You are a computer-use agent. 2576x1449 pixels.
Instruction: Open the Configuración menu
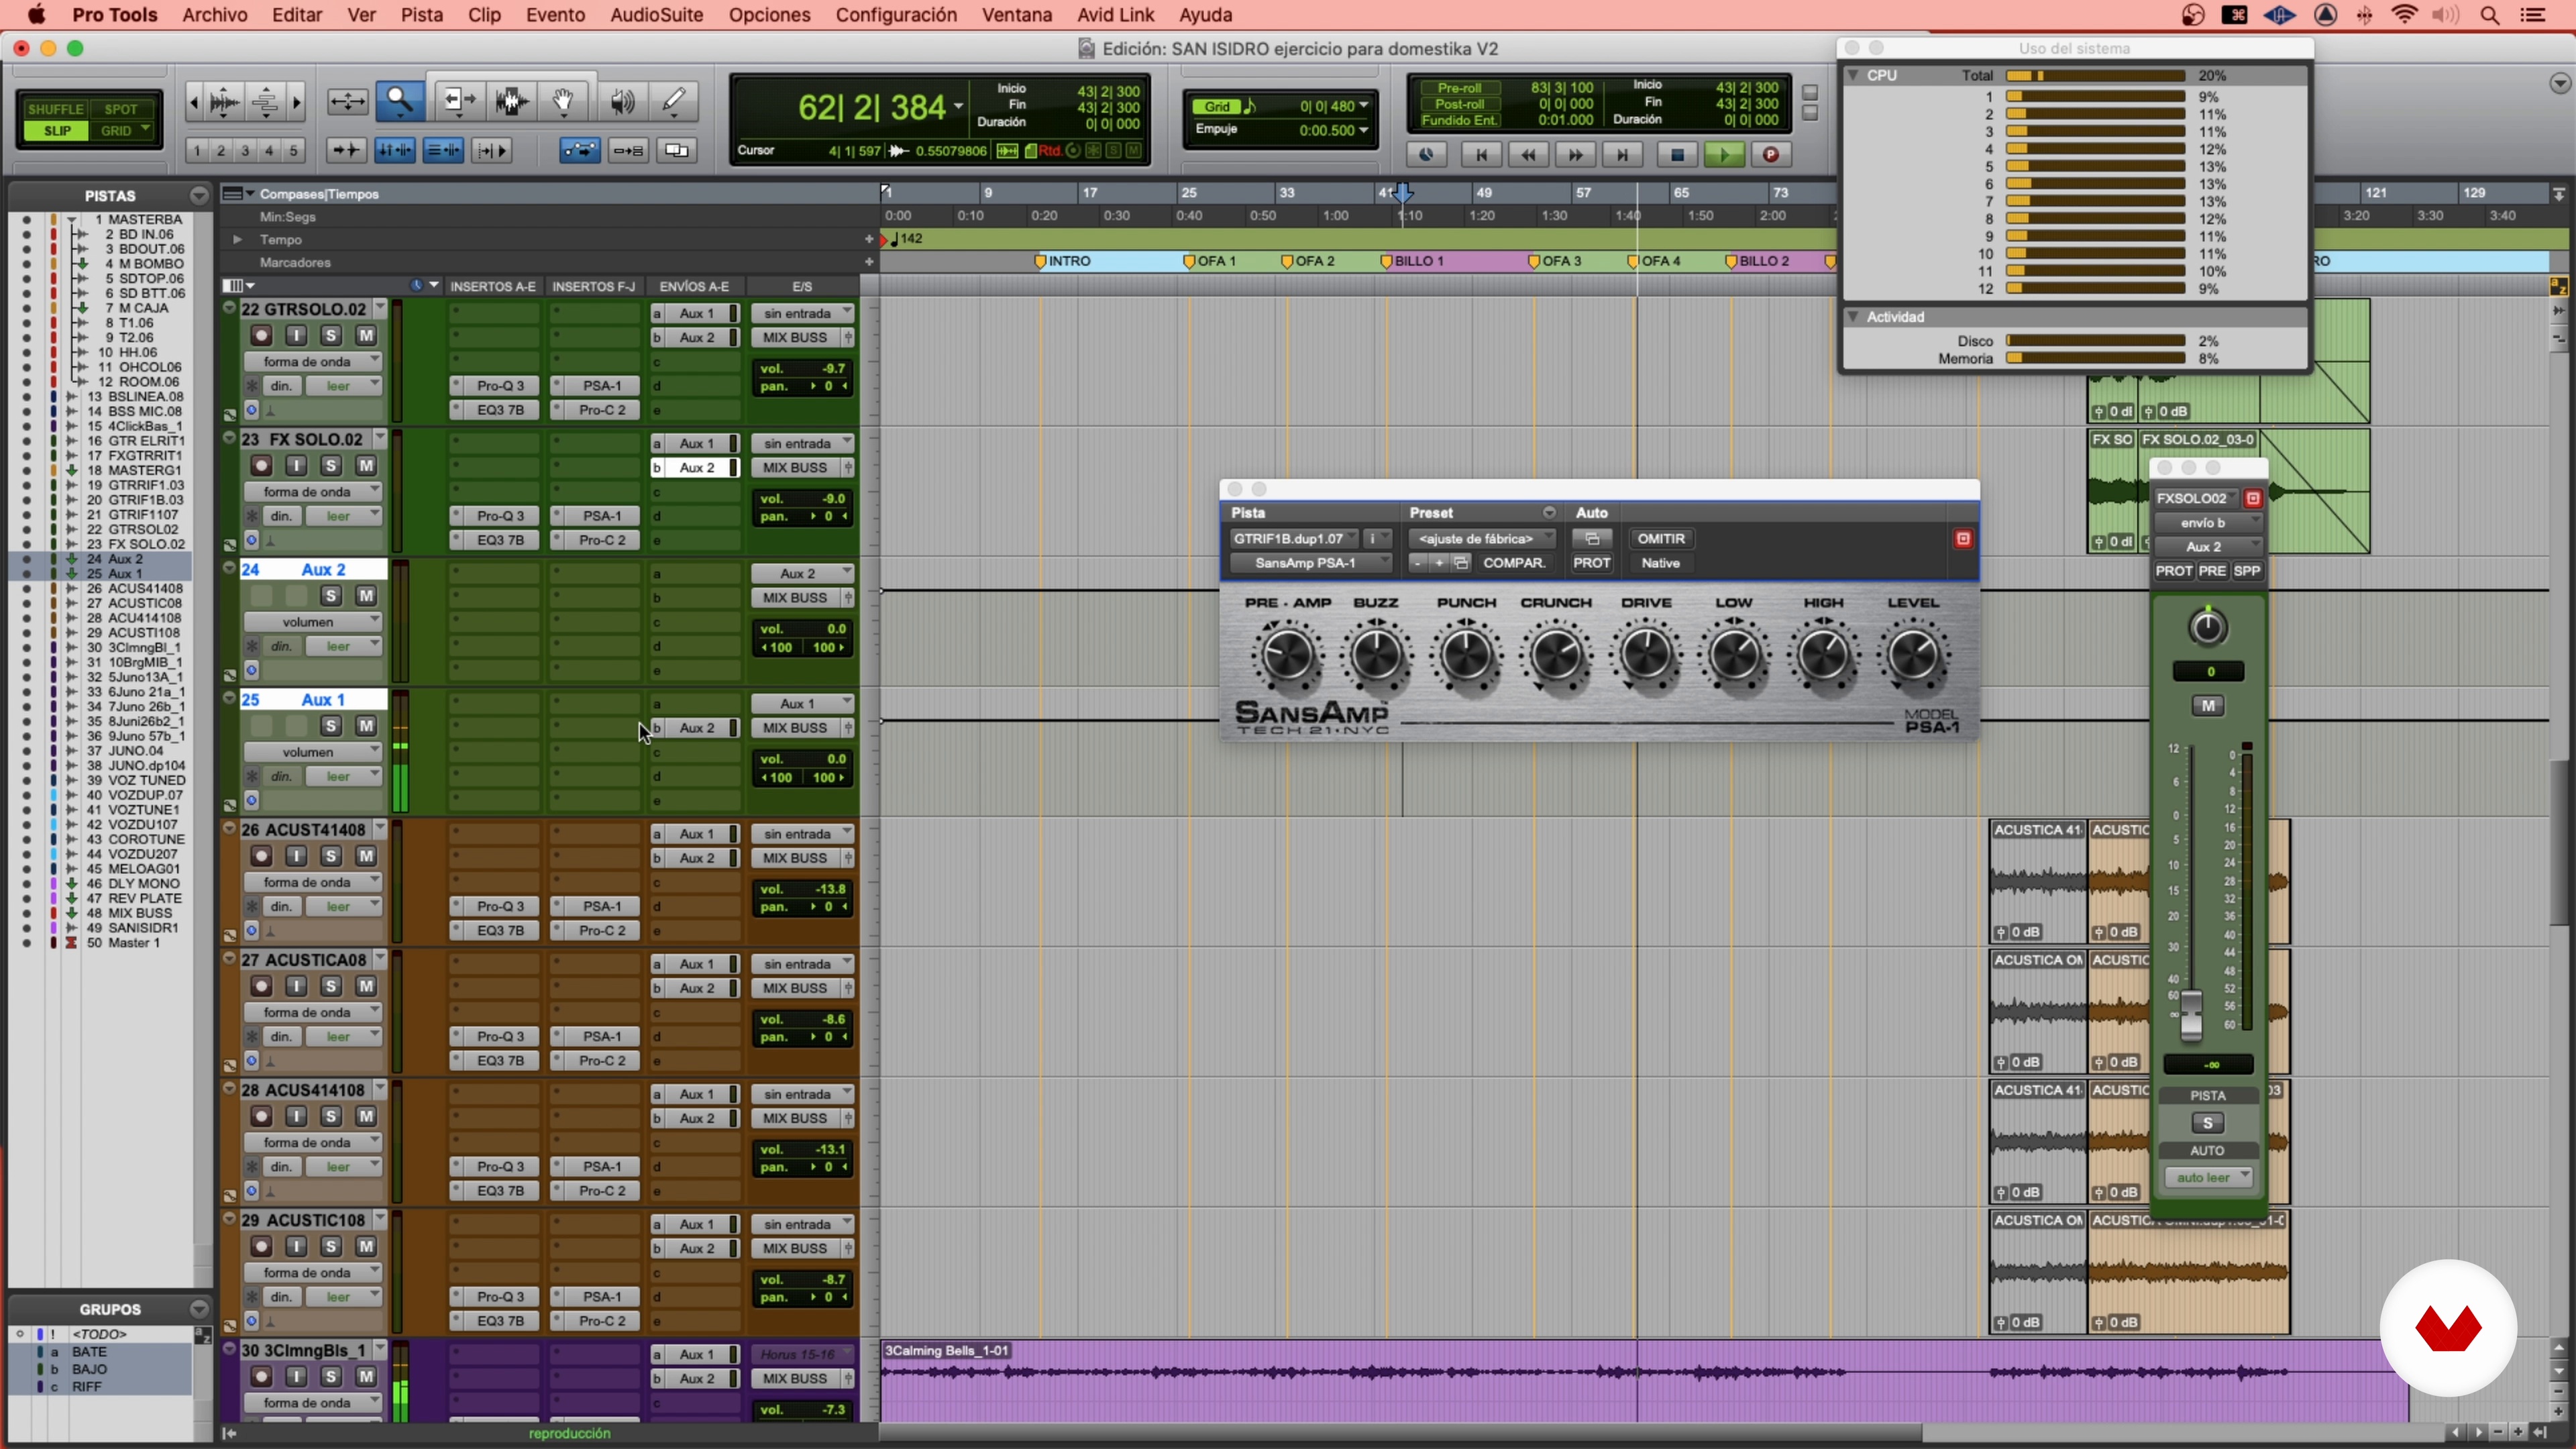click(x=896, y=15)
